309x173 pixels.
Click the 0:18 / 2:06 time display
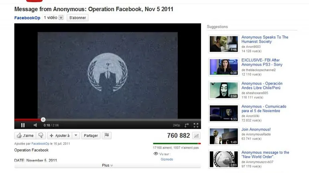(x=51, y=125)
